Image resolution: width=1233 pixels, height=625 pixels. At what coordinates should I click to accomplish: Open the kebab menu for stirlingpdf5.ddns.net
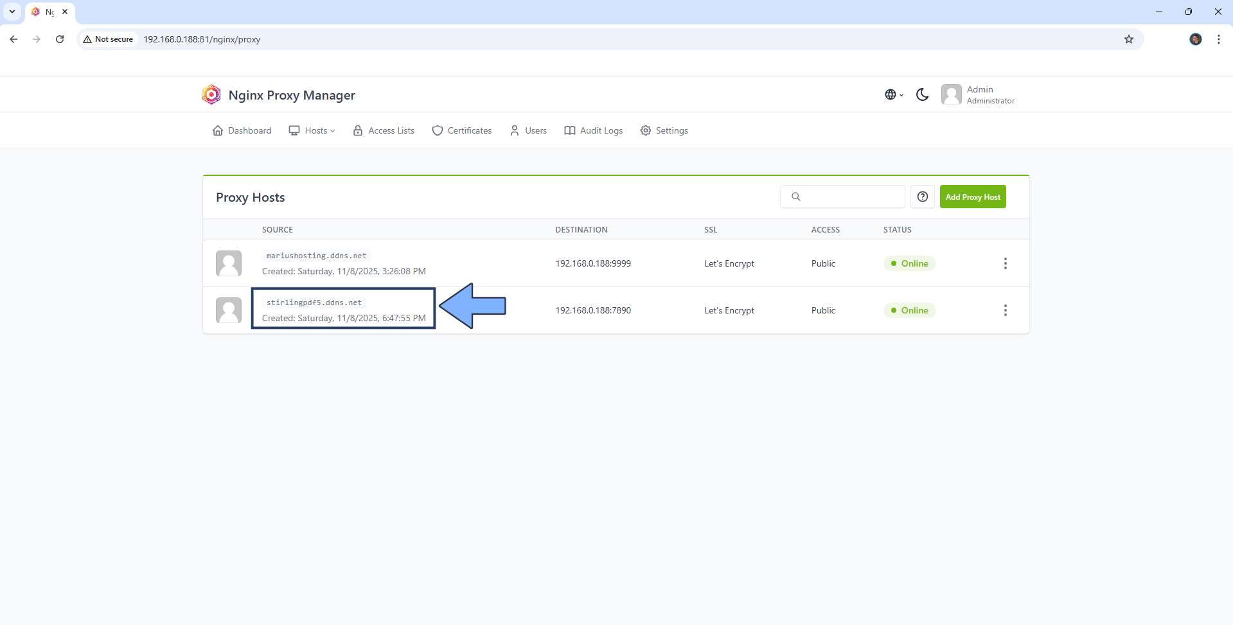(1005, 310)
